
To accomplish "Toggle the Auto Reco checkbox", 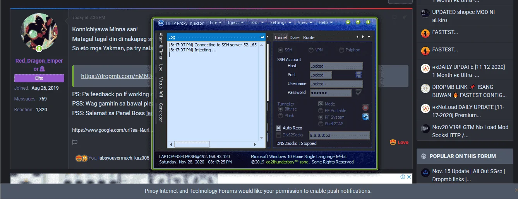I will tap(279, 128).
